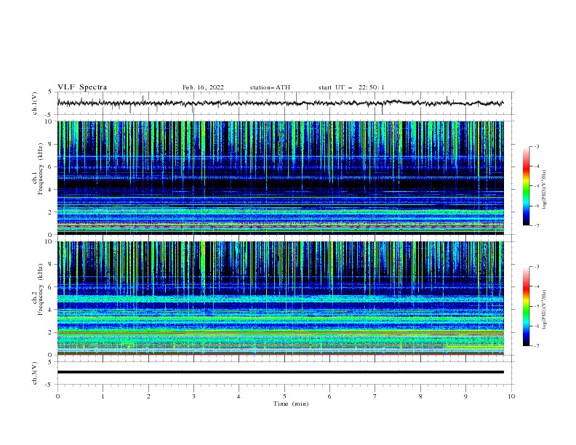Screen dimensions: 576x445
Task: Click the '-7' value on ch.2 color bar
Action: click(x=536, y=346)
